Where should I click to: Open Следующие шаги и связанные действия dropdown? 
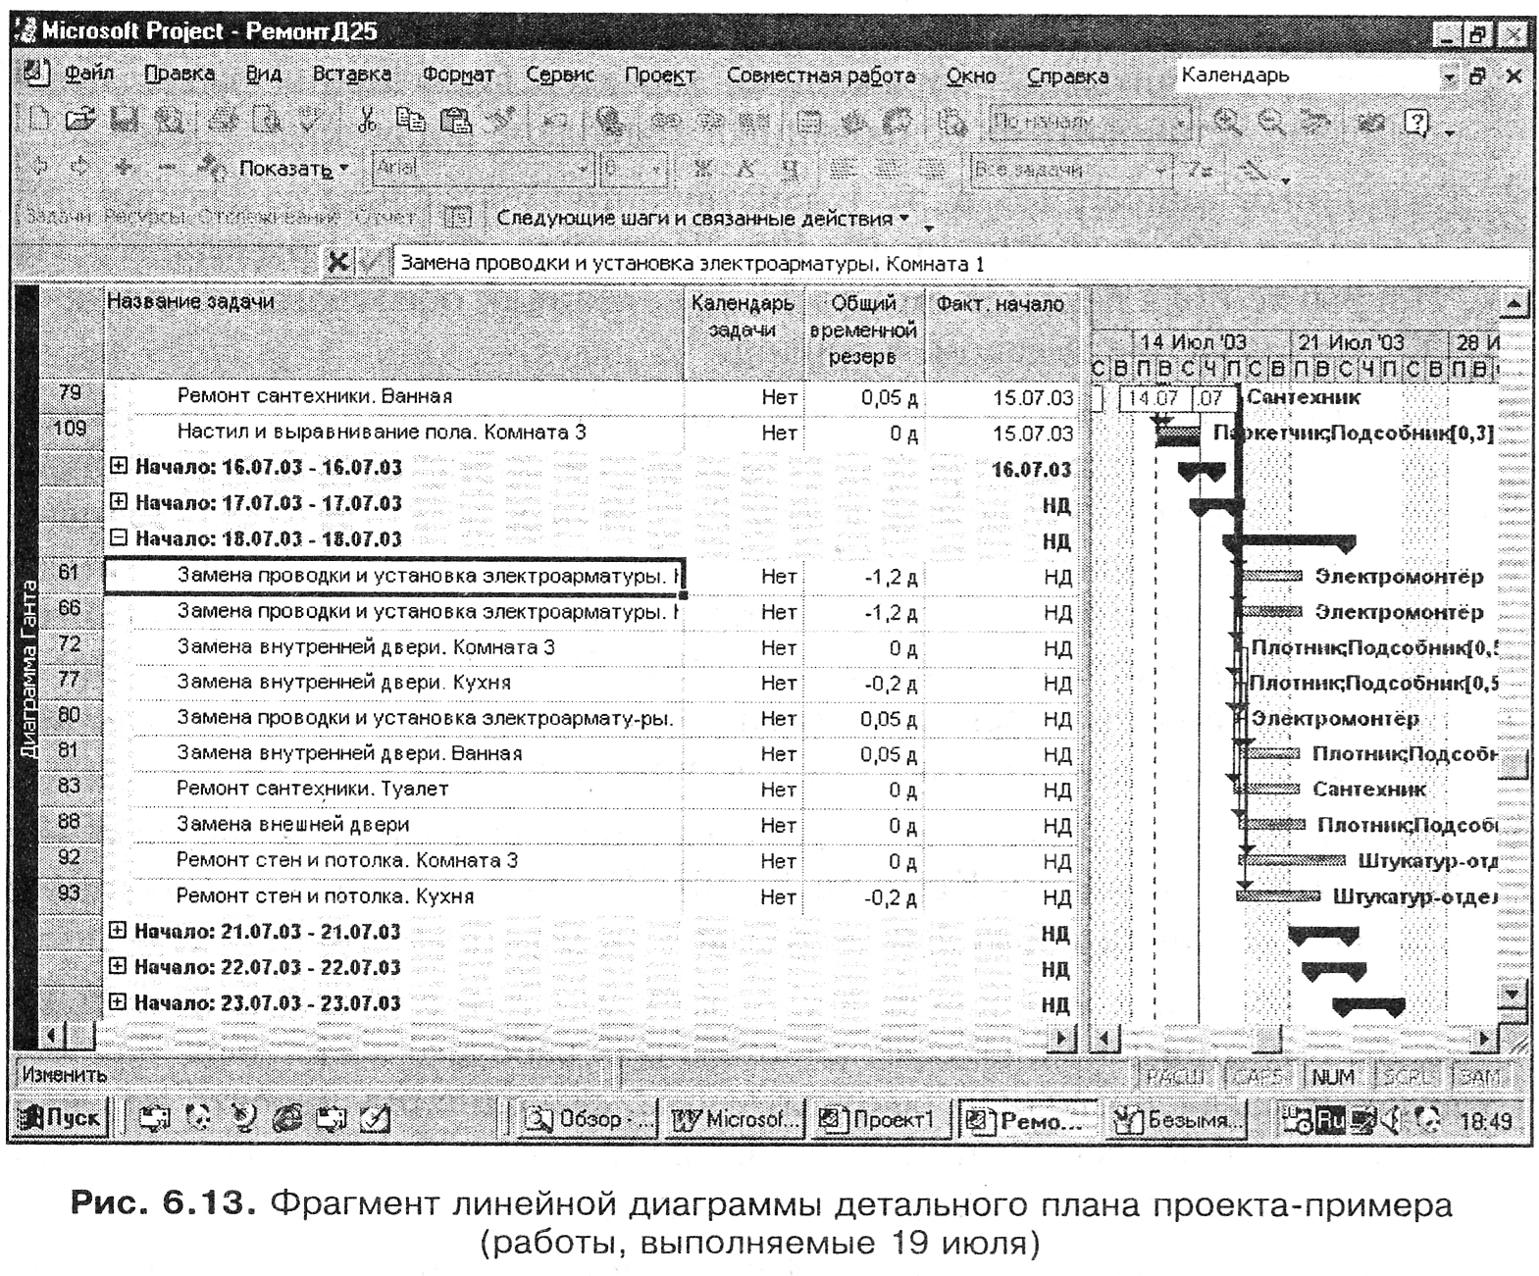pyautogui.click(x=702, y=218)
